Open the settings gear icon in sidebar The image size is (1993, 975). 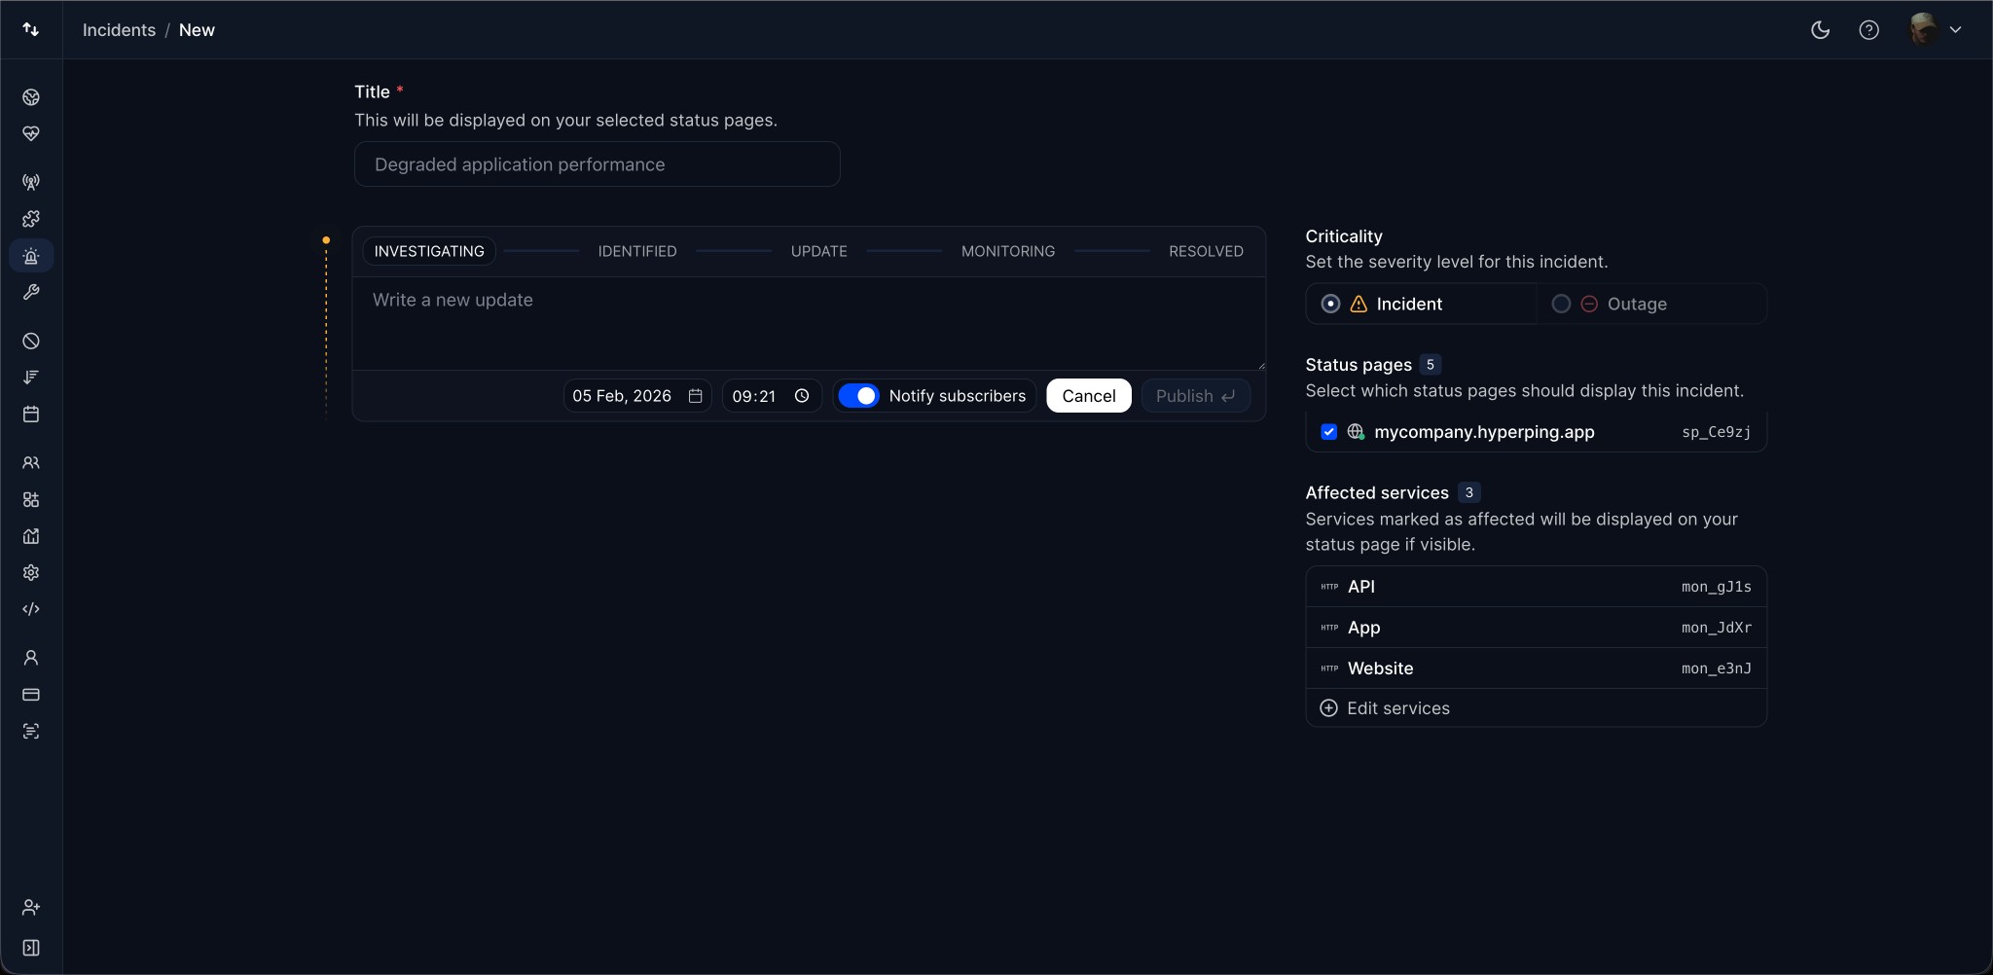click(31, 572)
